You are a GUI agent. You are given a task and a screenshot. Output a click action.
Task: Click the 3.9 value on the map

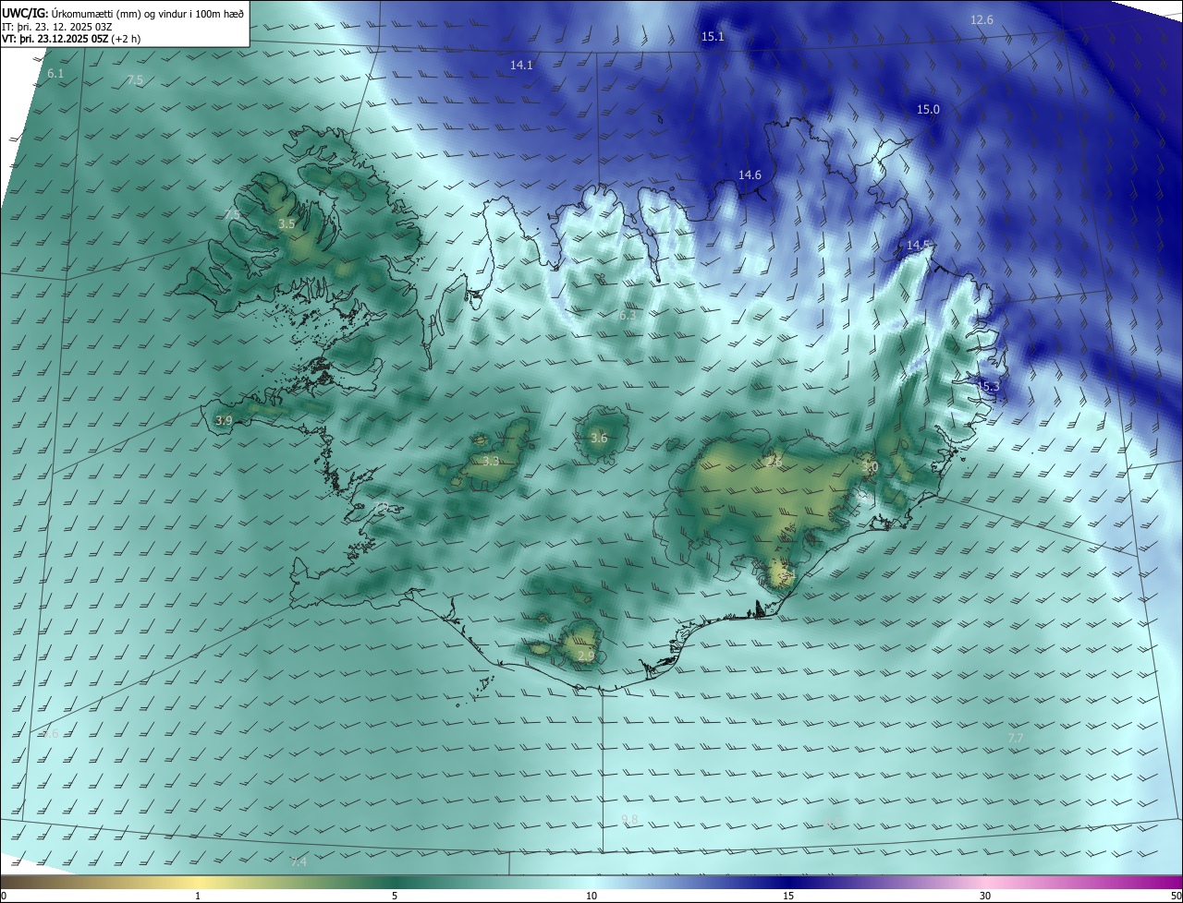click(224, 421)
